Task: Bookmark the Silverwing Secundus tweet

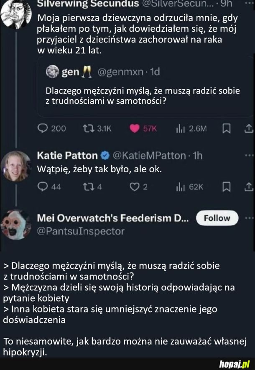Action: 227,128
